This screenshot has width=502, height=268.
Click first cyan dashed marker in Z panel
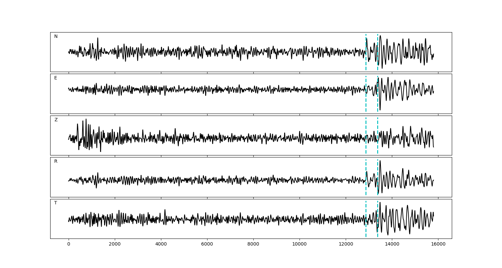[x=366, y=135]
